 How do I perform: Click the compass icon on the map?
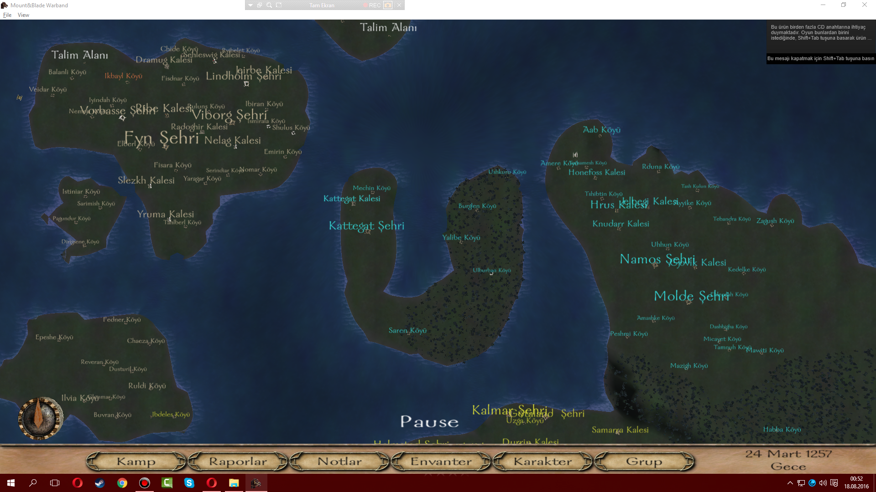(41, 418)
